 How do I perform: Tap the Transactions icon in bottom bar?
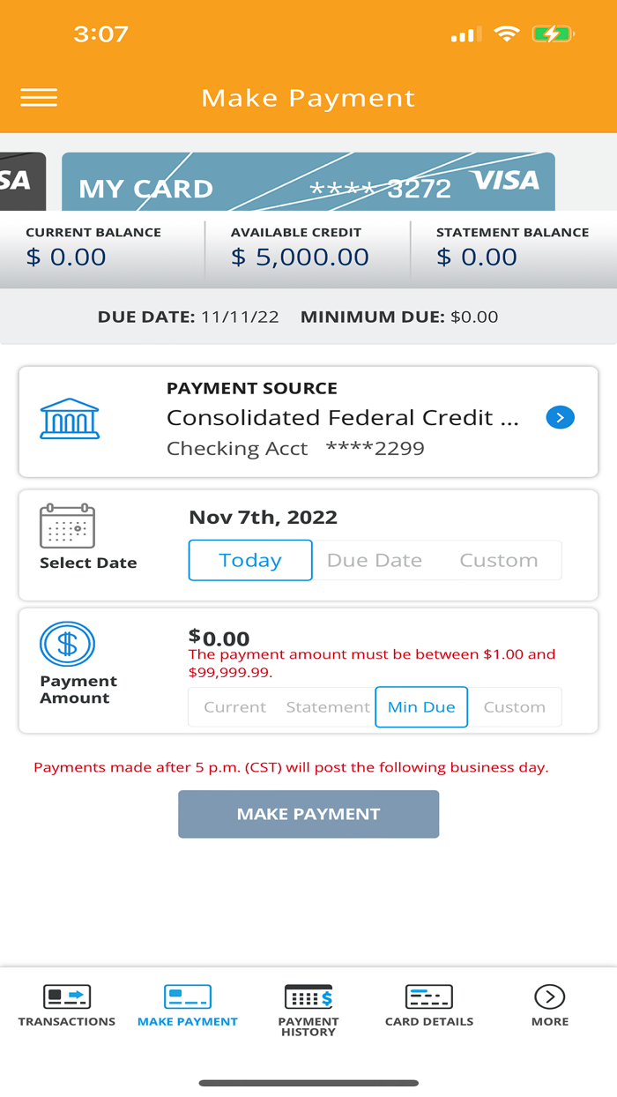coord(66,1001)
